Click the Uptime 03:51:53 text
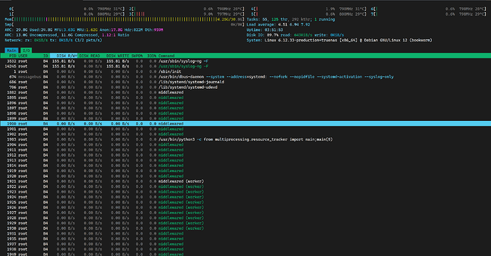491x256 pixels. (265, 30)
